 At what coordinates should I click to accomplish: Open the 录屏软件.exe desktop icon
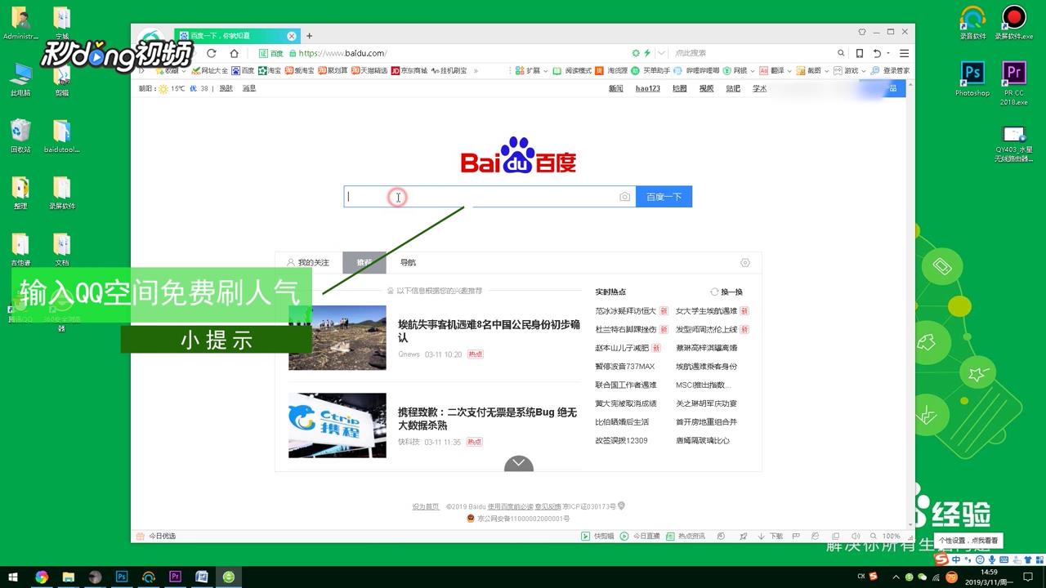[1013, 23]
